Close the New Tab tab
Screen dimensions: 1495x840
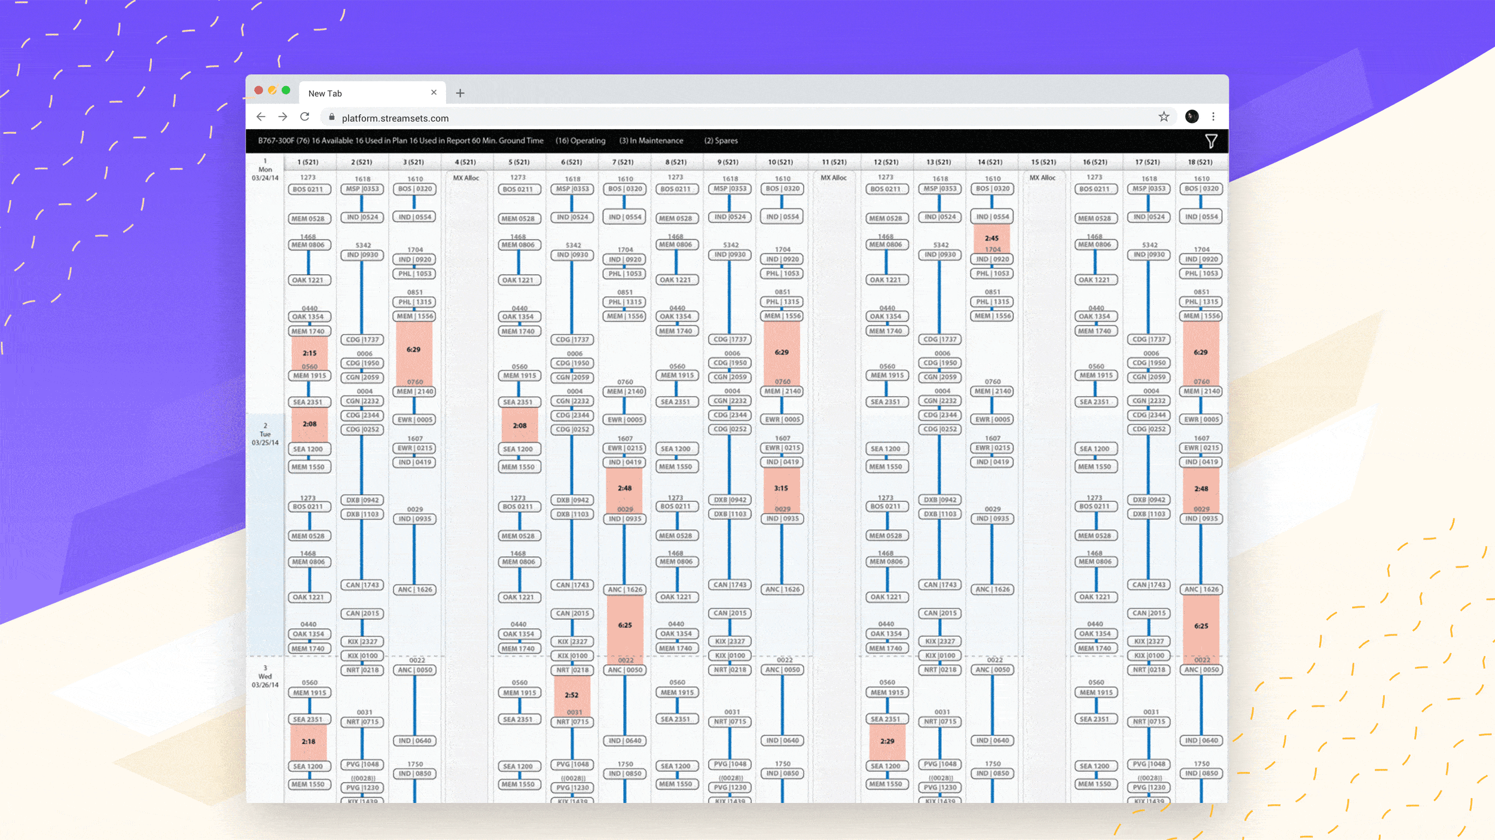point(434,93)
